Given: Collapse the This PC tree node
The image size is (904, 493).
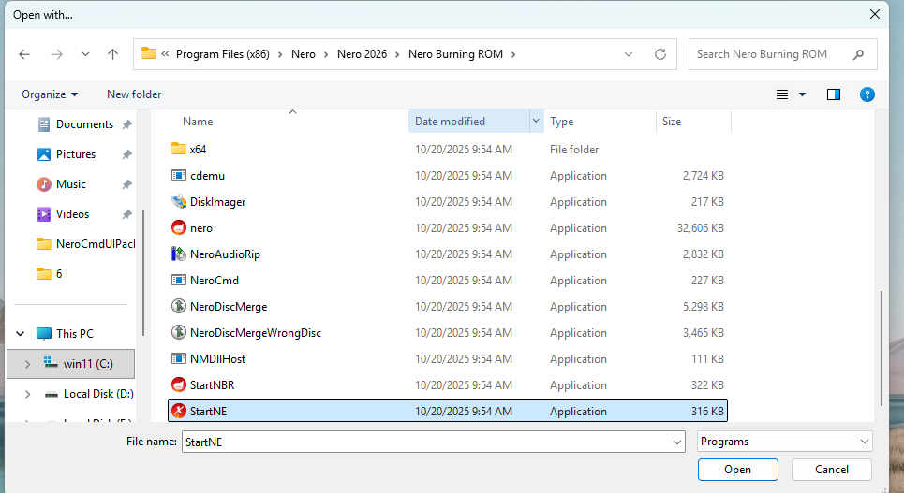Looking at the screenshot, I should click(x=21, y=333).
